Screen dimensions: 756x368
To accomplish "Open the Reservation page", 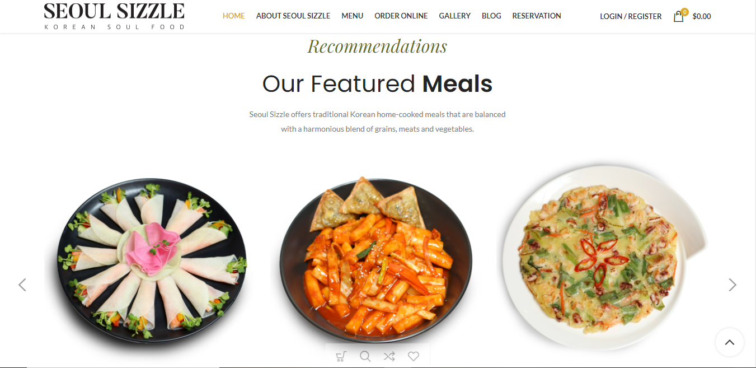I will [x=537, y=16].
